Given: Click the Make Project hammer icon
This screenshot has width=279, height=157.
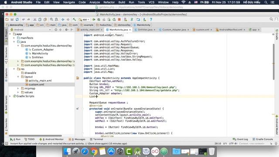Looking at the screenshot, I should 74,20.
